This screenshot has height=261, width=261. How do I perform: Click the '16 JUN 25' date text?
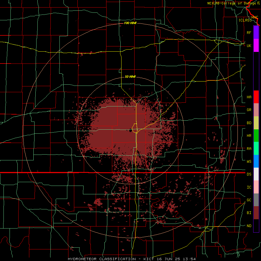(168, 259)
